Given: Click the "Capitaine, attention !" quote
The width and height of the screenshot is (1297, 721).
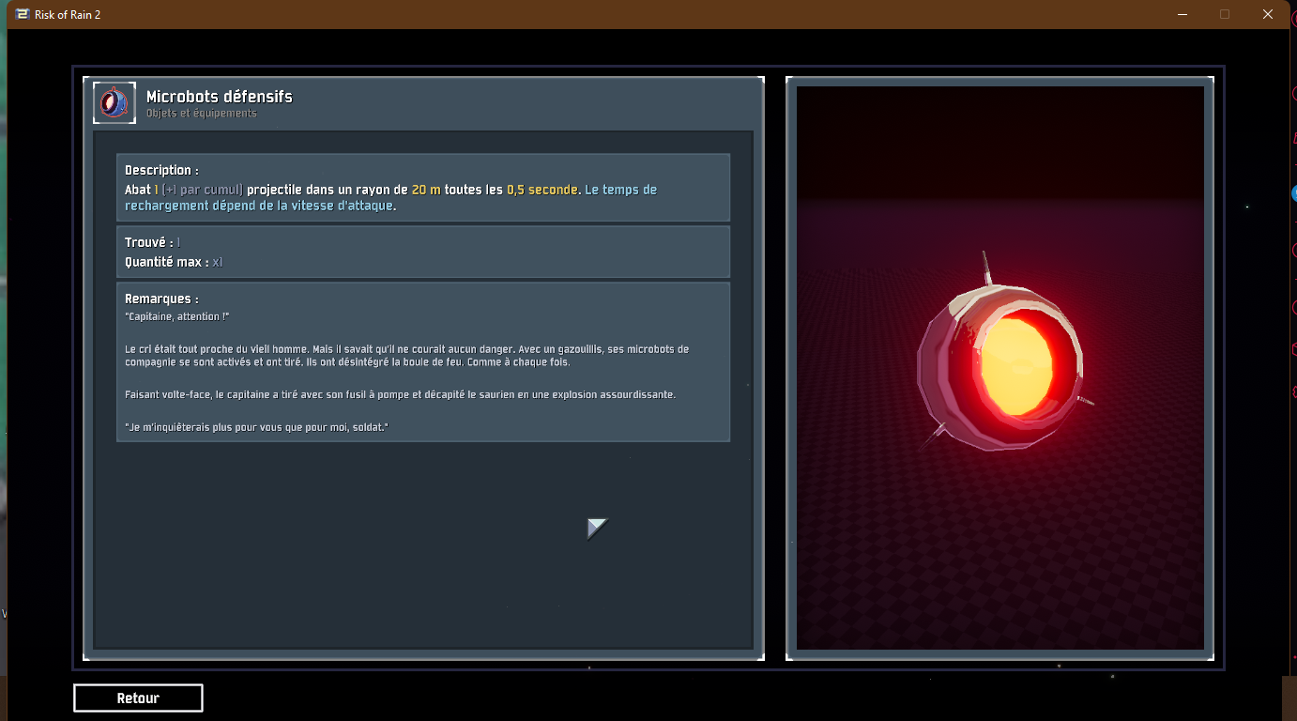Looking at the screenshot, I should 176,317.
